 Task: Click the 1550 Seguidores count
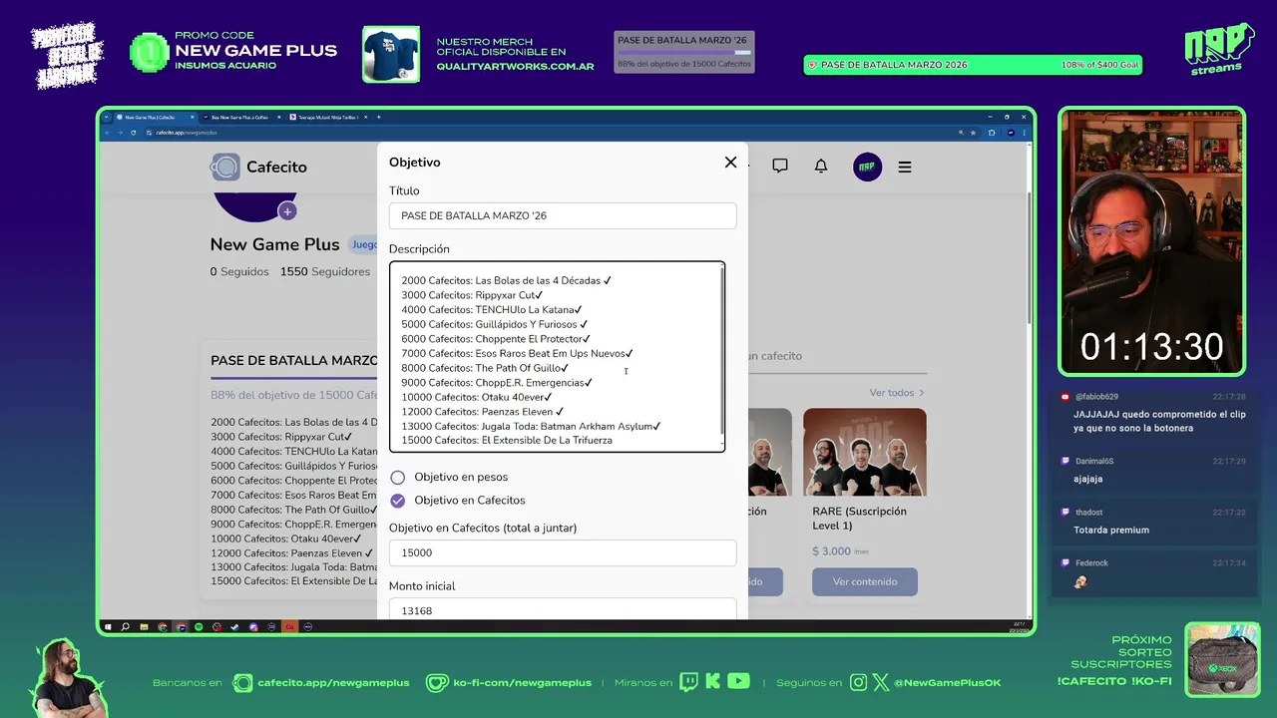325,271
